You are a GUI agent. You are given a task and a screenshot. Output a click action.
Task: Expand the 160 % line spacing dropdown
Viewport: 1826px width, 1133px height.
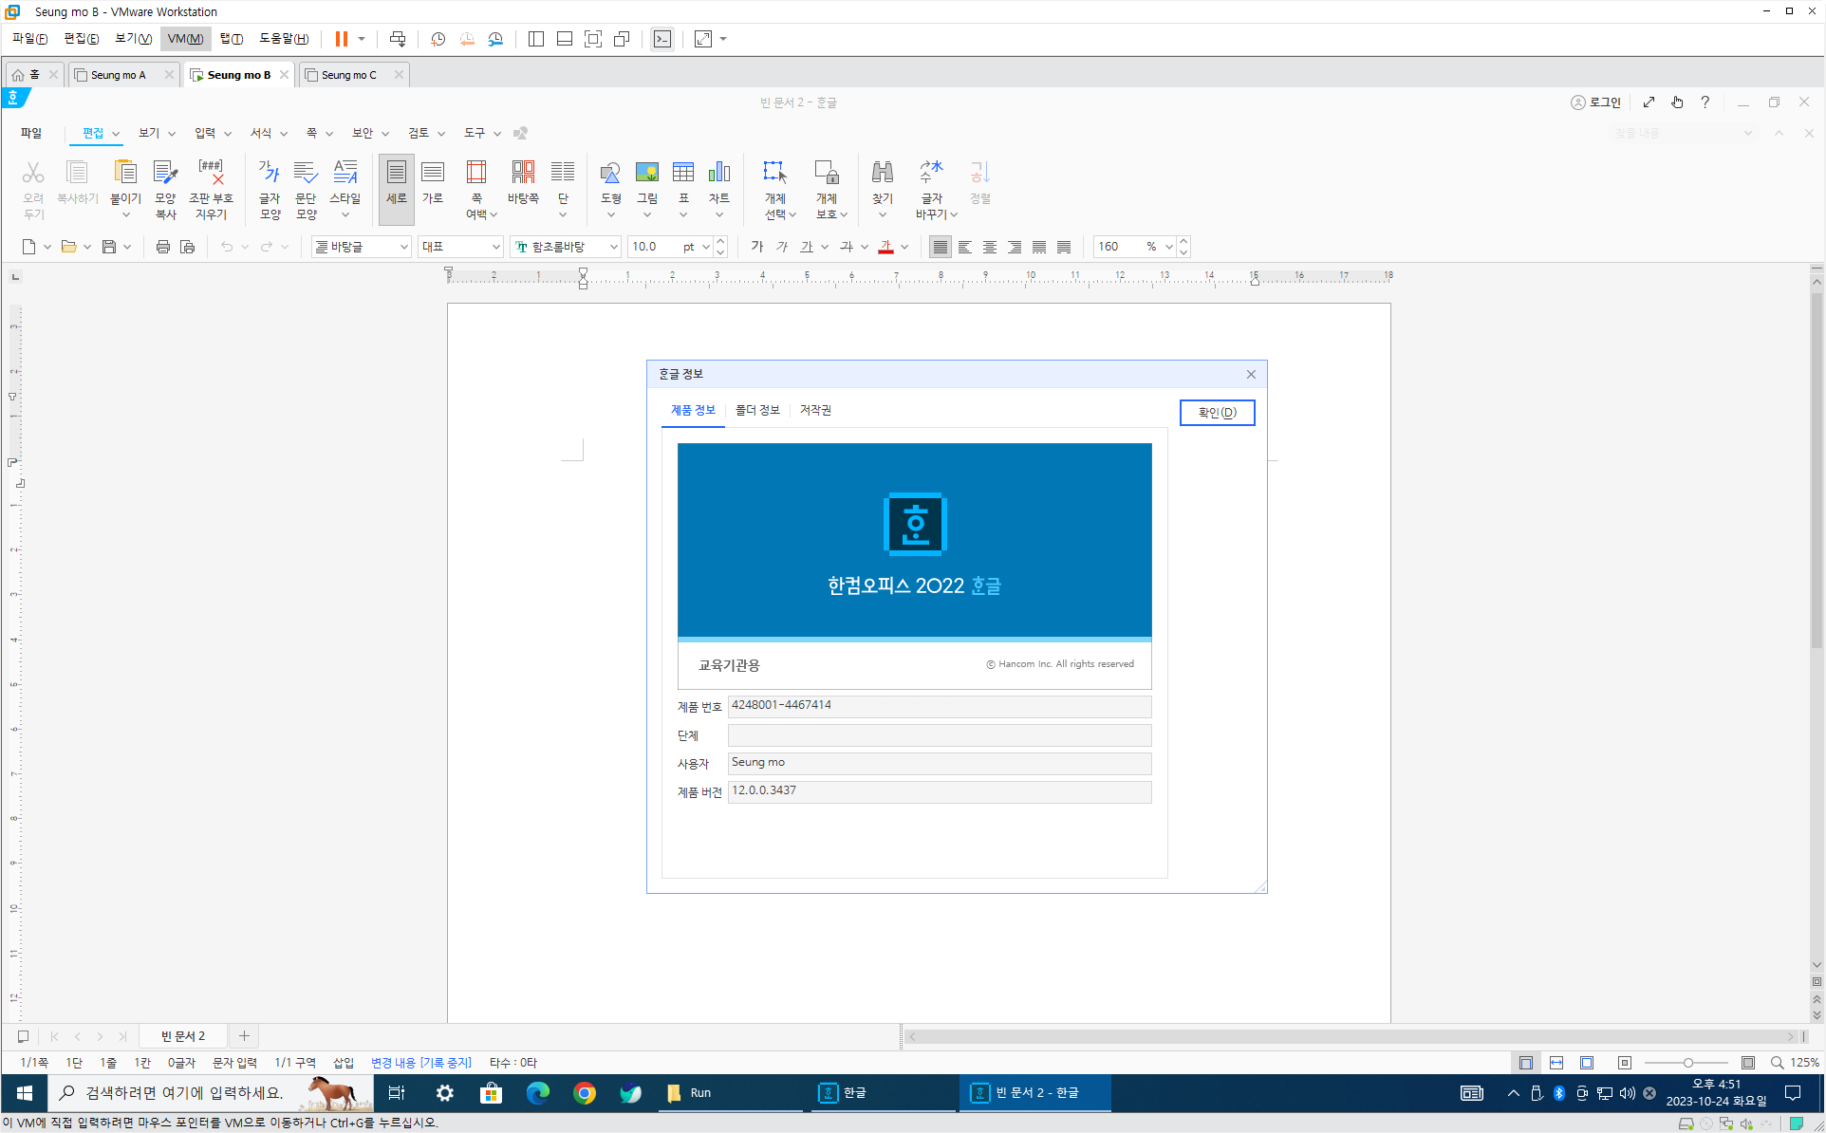point(1168,247)
